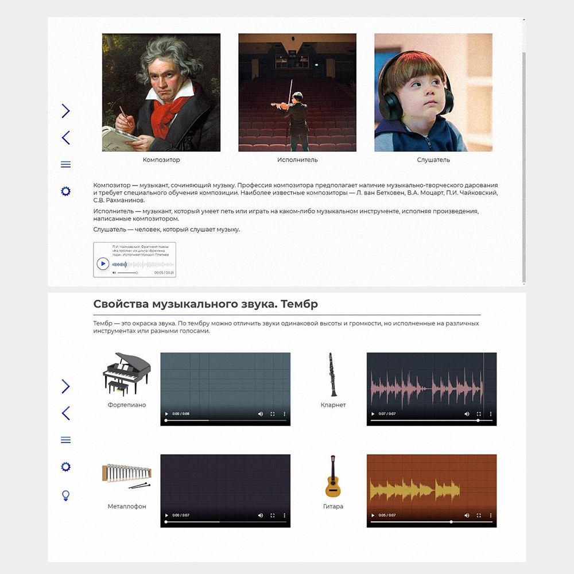Screen dimensions: 574x574
Task: Open the lower panel's hamburger menu
Action: pyautogui.click(x=65, y=440)
